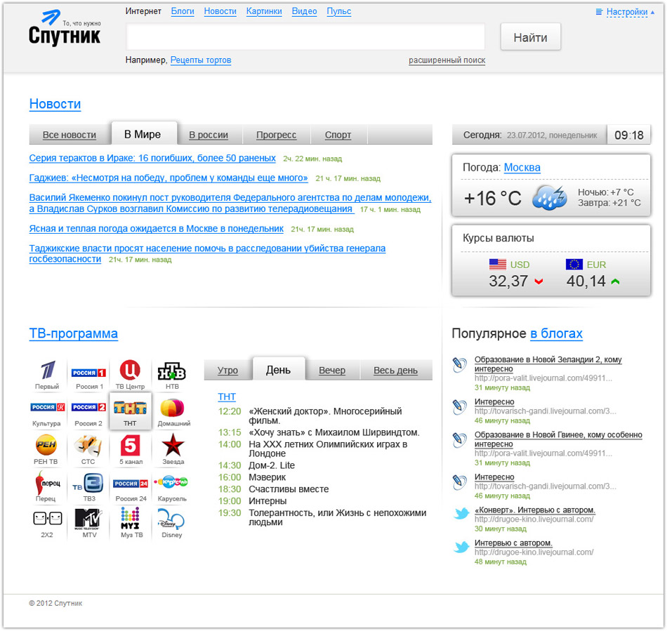
Task: Select the Россия 1 channel logo
Action: click(88, 373)
